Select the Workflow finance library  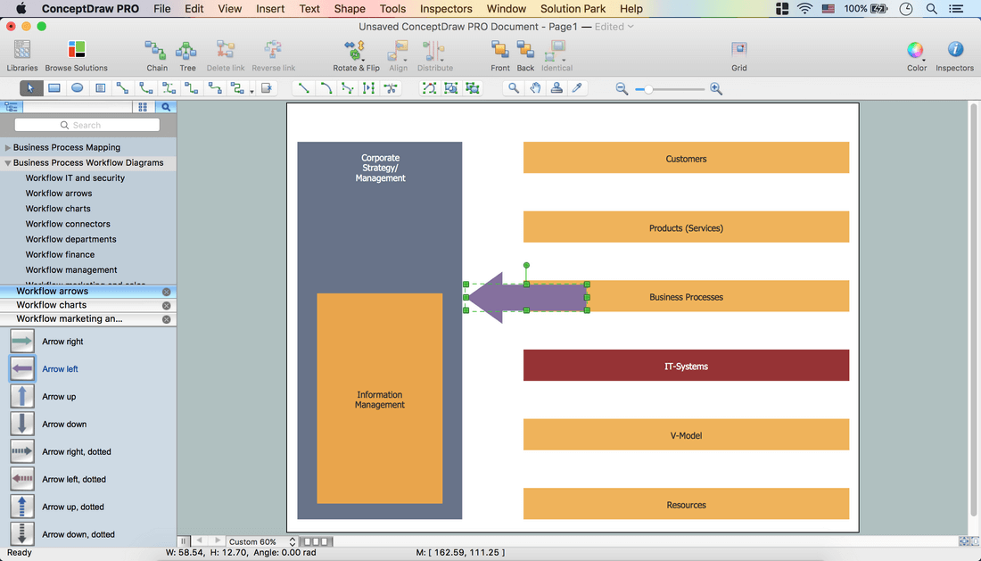pos(61,254)
